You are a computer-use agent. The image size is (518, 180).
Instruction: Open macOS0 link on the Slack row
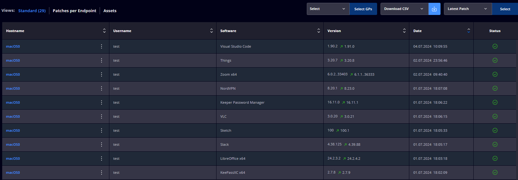click(13, 144)
